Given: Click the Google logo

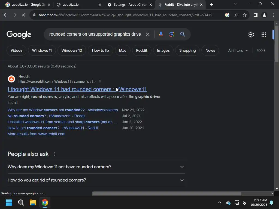Looking at the screenshot, I should tap(19, 35).
